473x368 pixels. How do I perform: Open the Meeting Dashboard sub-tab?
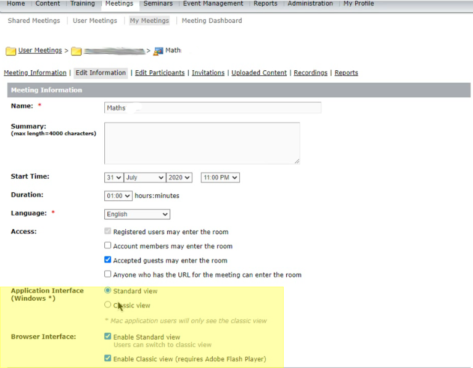212,21
